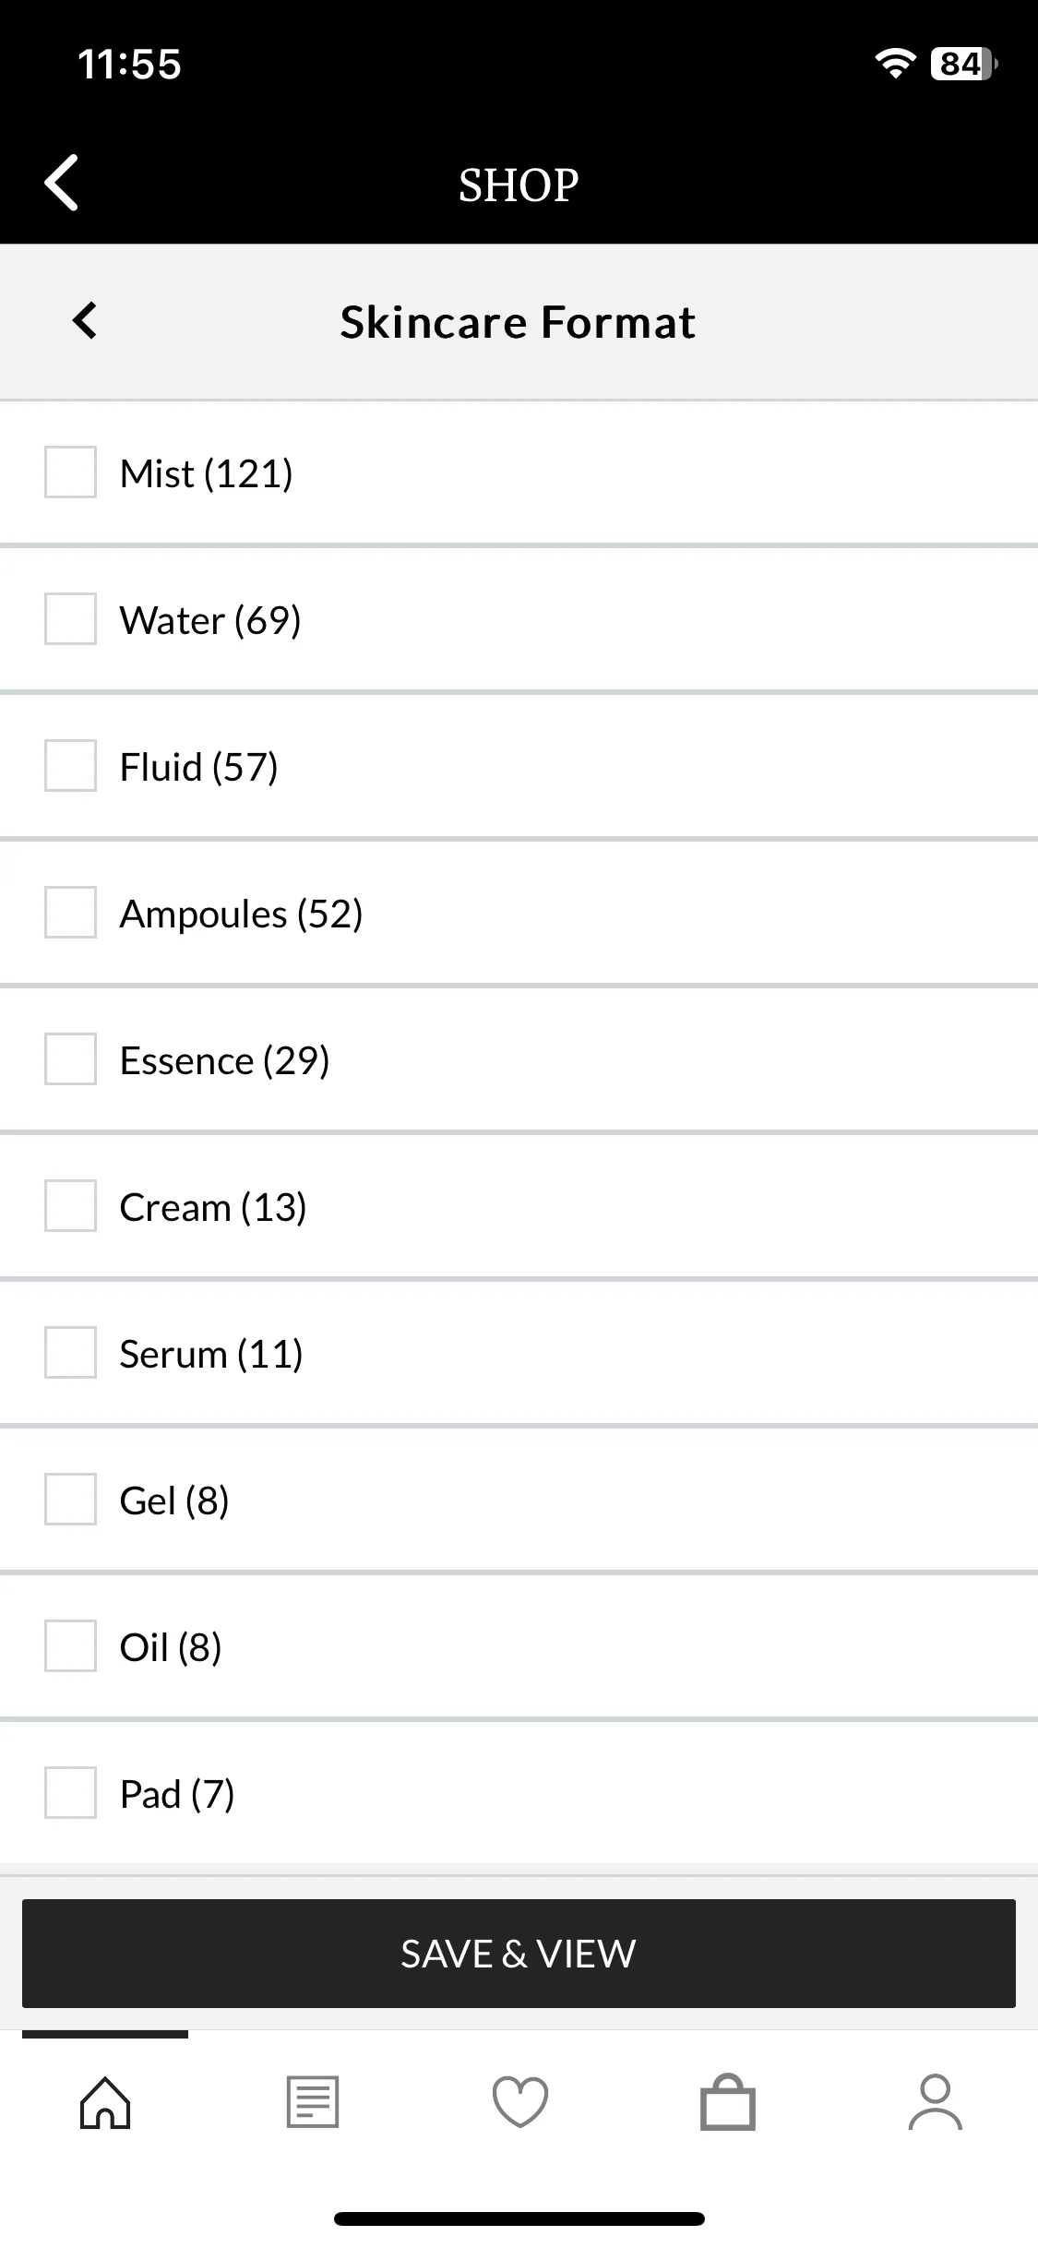
Task: Open the Home tab icon
Action: (x=105, y=2103)
